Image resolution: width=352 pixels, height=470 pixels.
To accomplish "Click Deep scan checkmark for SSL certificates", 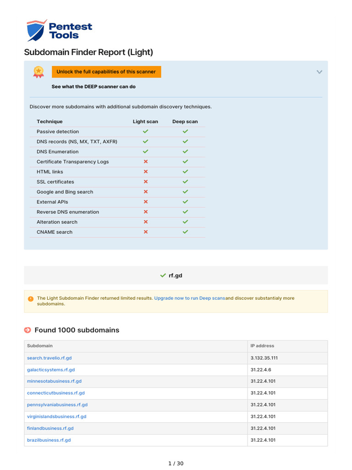I will pyautogui.click(x=185, y=182).
